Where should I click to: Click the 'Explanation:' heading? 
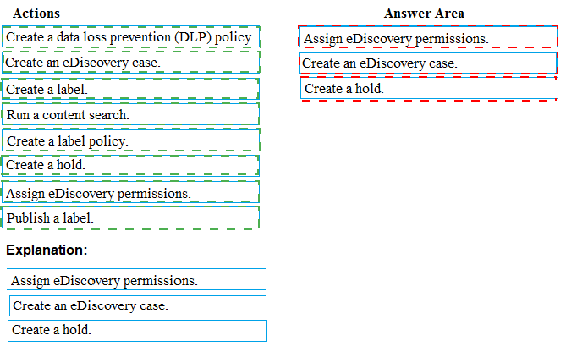47,250
